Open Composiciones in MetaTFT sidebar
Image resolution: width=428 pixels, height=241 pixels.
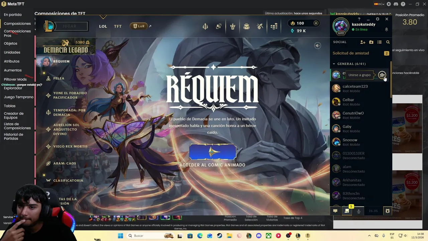[x=17, y=23]
